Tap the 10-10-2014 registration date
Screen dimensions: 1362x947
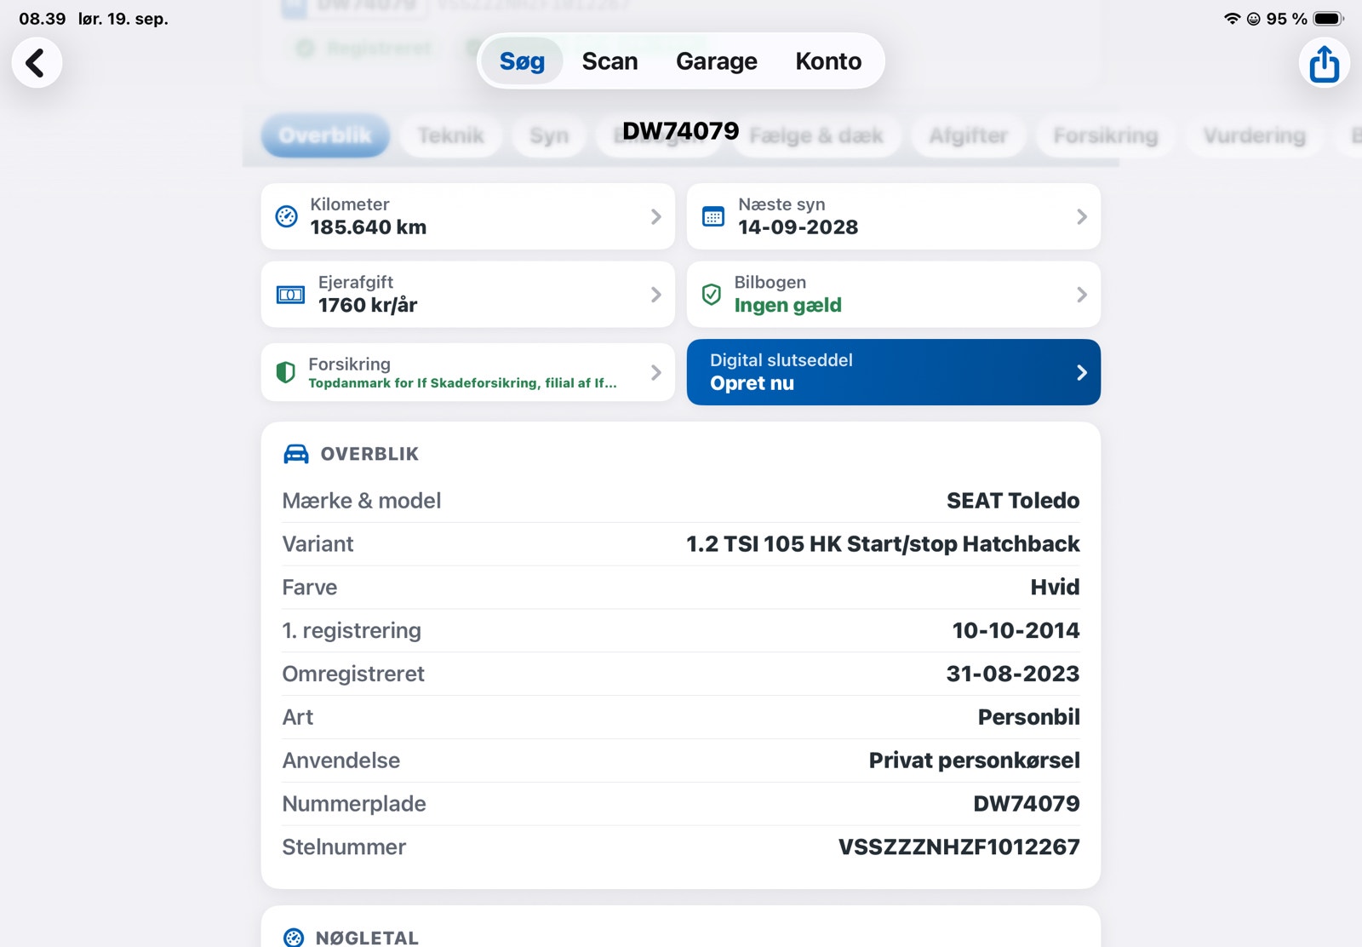click(x=1016, y=631)
